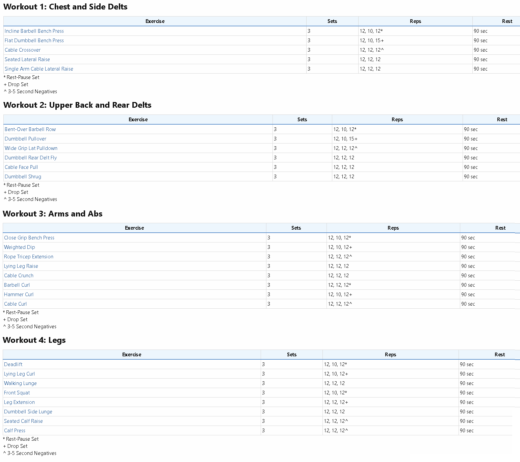The width and height of the screenshot is (520, 462).
Task: Click the Calf Press link
Action: point(15,431)
